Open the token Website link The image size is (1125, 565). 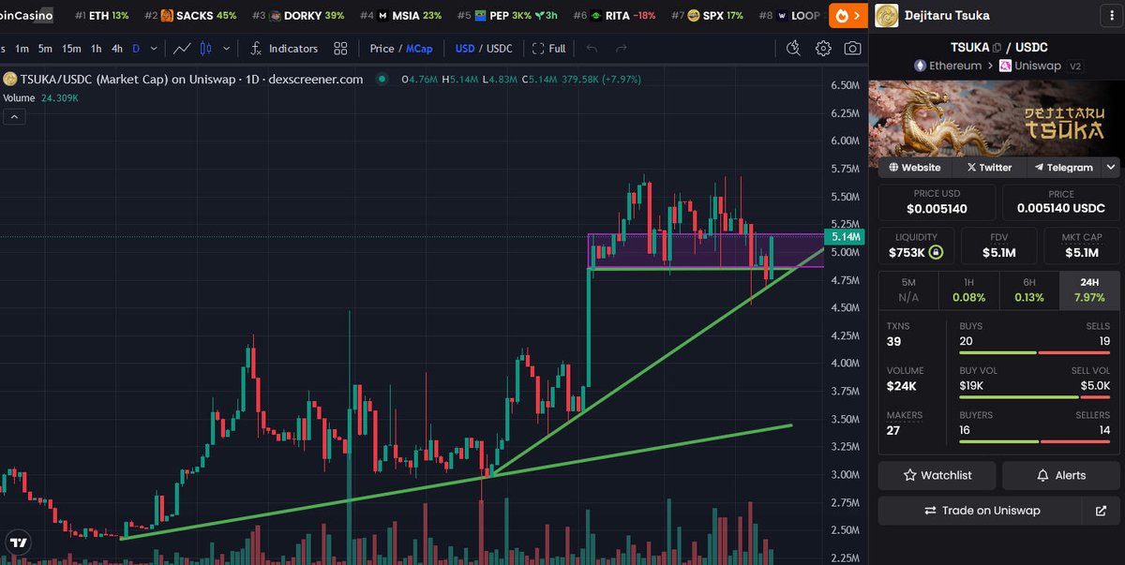[x=913, y=167]
